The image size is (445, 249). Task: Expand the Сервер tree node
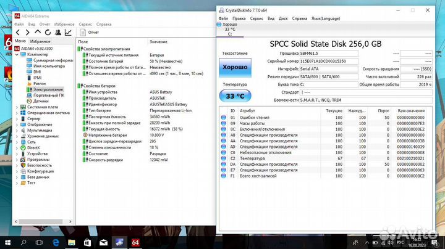tap(17, 119)
